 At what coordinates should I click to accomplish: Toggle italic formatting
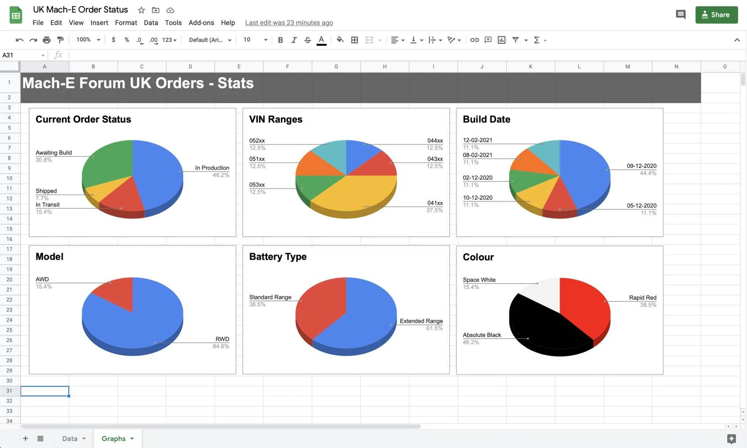click(294, 40)
